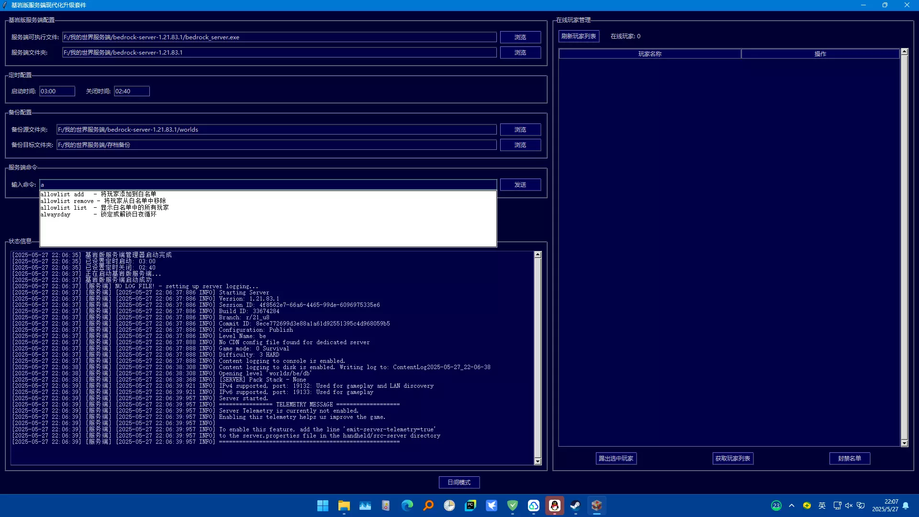
Task: Click the 操作 column header
Action: (x=820, y=54)
